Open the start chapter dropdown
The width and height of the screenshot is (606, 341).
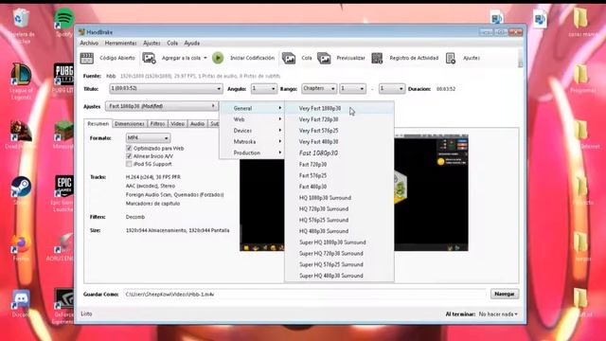352,88
